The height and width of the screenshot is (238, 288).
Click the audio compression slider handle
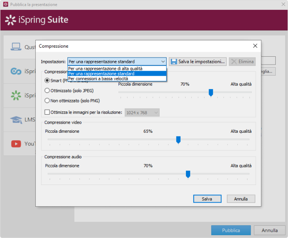[x=188, y=174]
